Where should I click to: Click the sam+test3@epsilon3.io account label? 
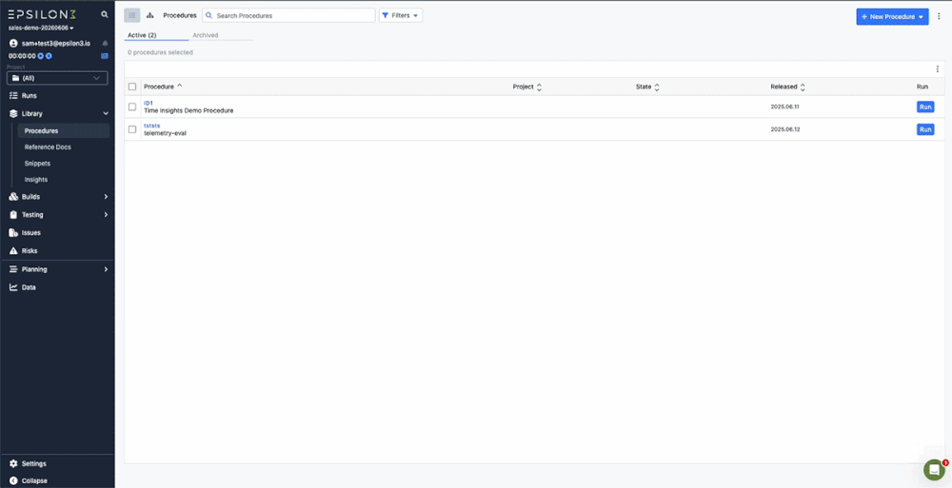pyautogui.click(x=56, y=43)
